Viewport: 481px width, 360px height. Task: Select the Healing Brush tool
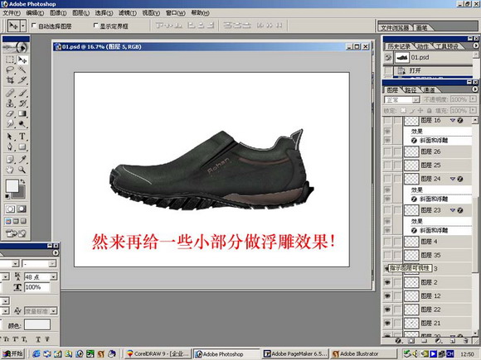click(10, 92)
